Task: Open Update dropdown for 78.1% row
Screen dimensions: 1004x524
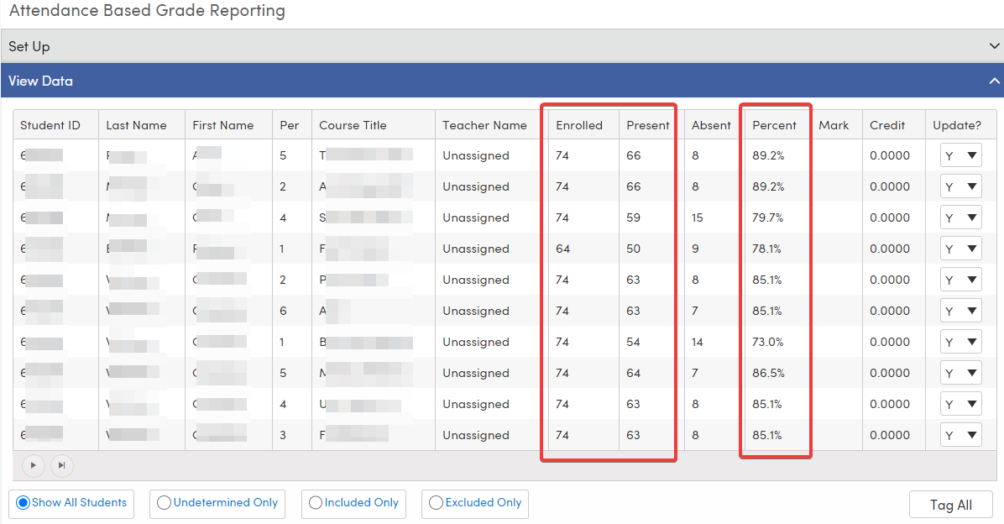Action: pyautogui.click(x=960, y=249)
